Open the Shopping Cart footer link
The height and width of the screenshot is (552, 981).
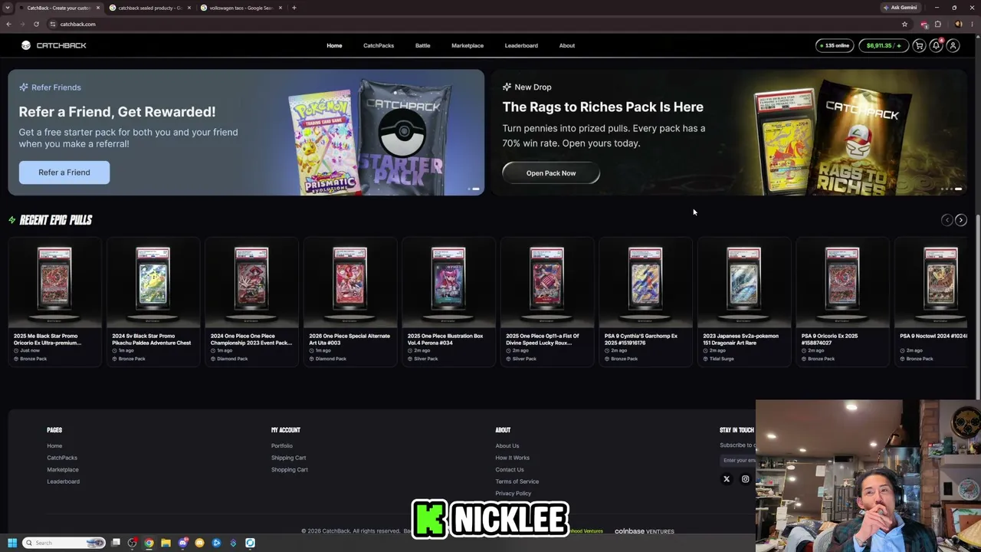click(x=289, y=470)
